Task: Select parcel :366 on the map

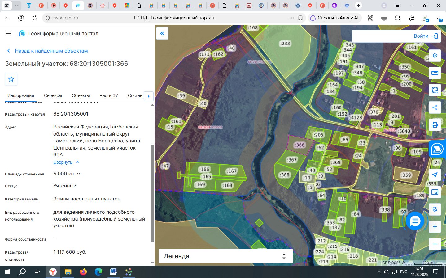Action: (300, 145)
